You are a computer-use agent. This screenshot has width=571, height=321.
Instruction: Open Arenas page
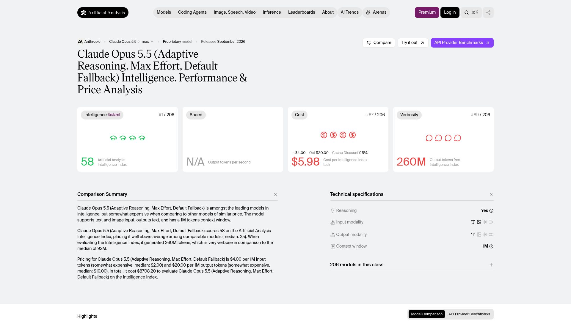pos(376,12)
